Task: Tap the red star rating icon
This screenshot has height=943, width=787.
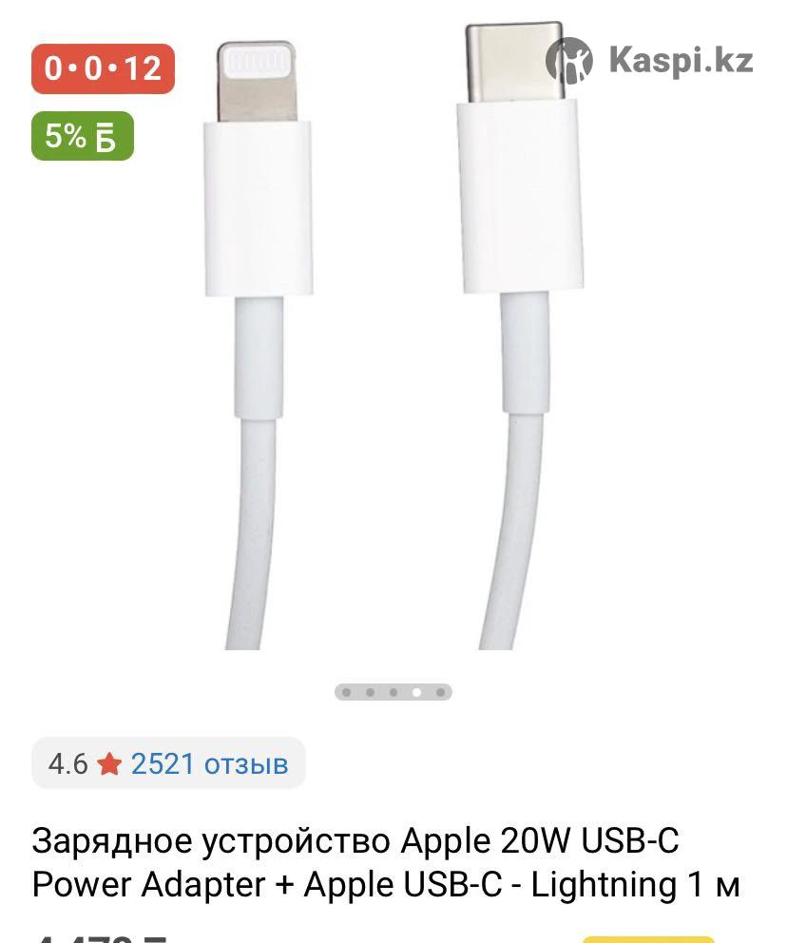Action: point(109,764)
